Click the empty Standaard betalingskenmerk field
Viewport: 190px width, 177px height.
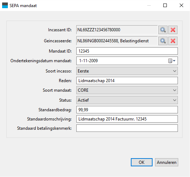coord(127,128)
